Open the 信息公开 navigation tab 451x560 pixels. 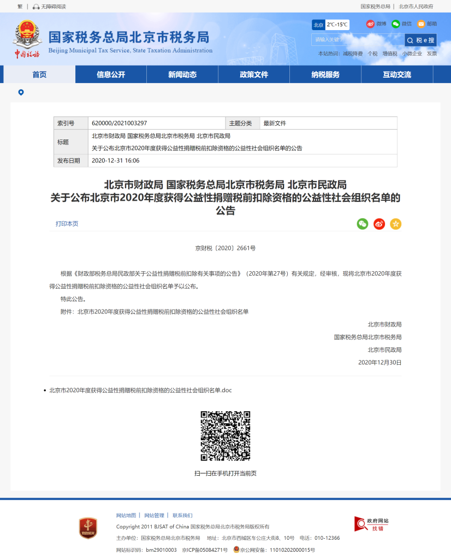111,74
